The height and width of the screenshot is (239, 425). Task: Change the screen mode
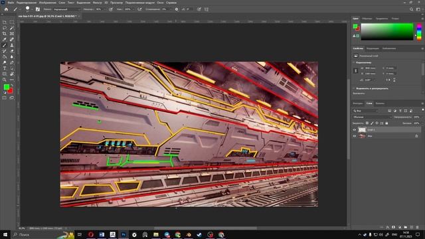click(12, 98)
